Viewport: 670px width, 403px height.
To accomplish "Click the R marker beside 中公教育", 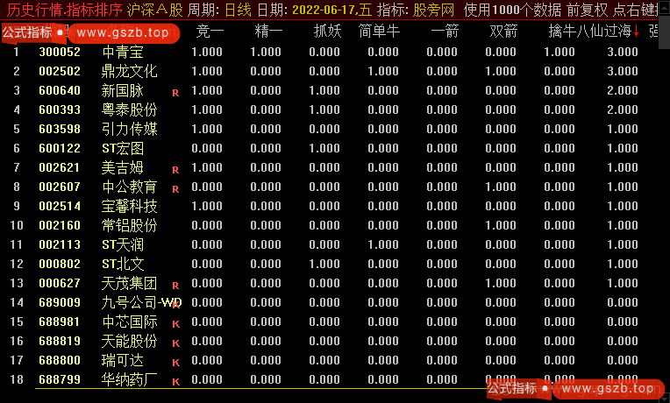I will click(x=175, y=188).
